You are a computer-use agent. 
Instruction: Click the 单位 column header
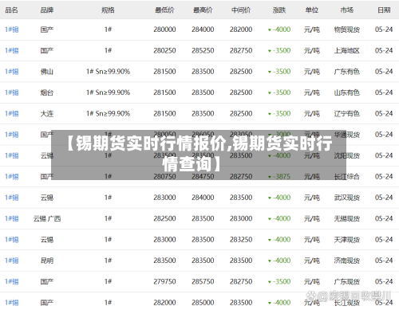312,10
